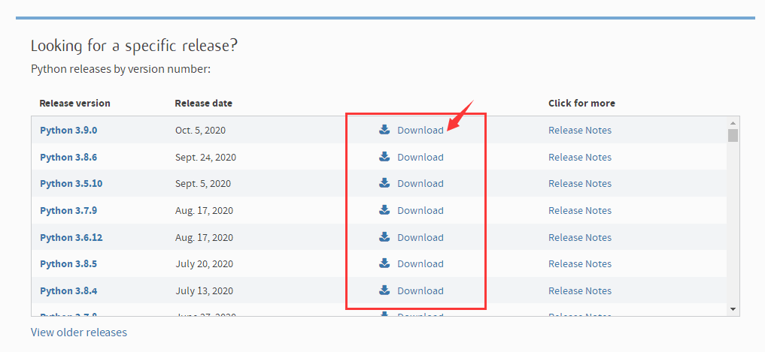
Task: Select the date Oct. 5, 2020
Action: (201, 131)
